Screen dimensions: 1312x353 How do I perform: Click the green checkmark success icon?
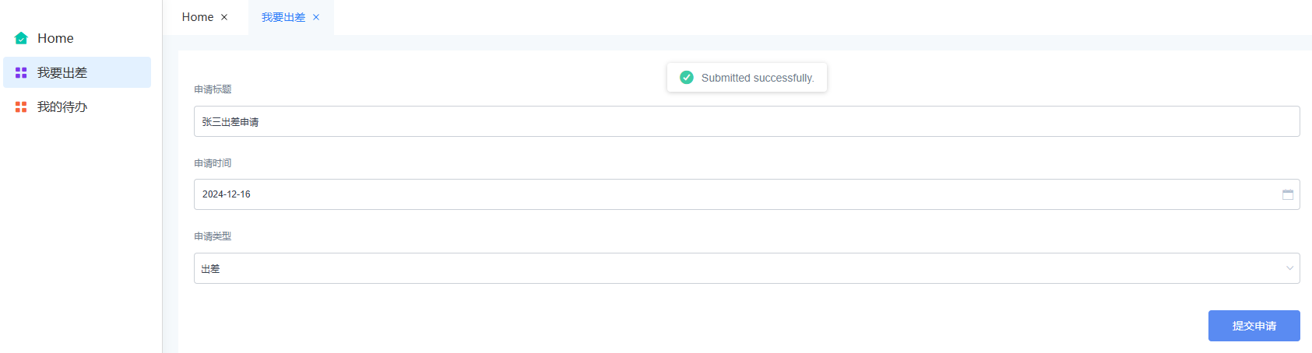pos(687,78)
